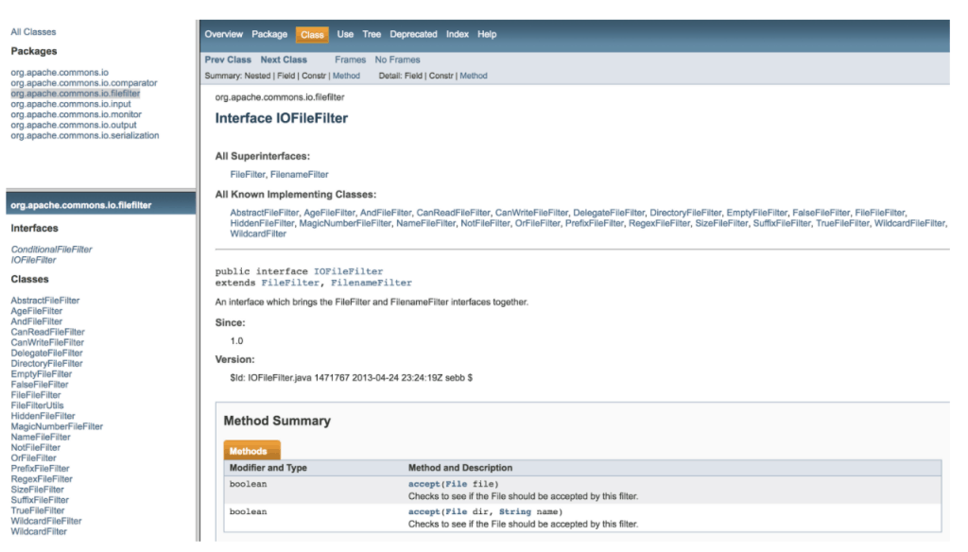Open the Next Class page
The width and height of the screenshot is (968, 552).
click(x=283, y=59)
